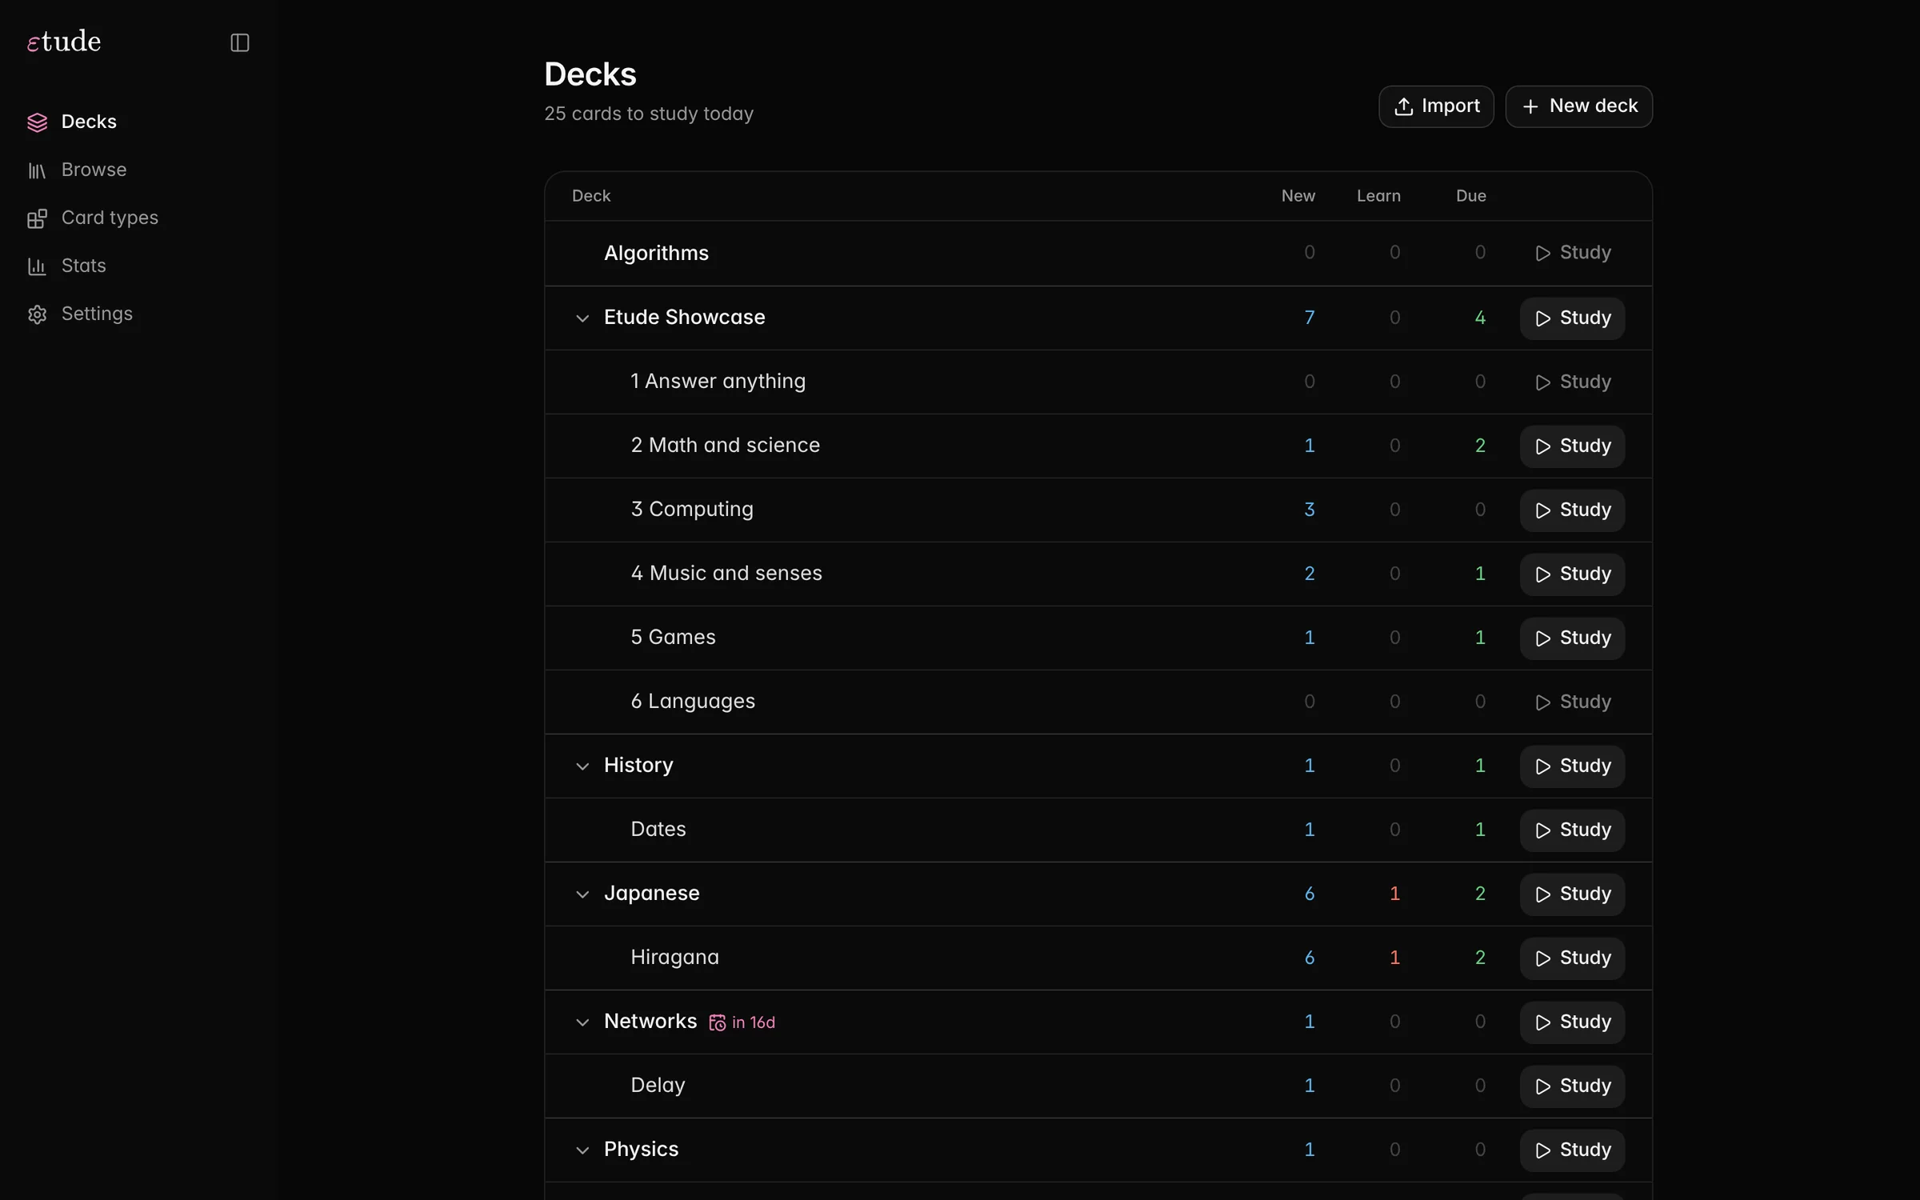Study the 2 Math and science deck
The image size is (1920, 1200).
(x=1572, y=446)
